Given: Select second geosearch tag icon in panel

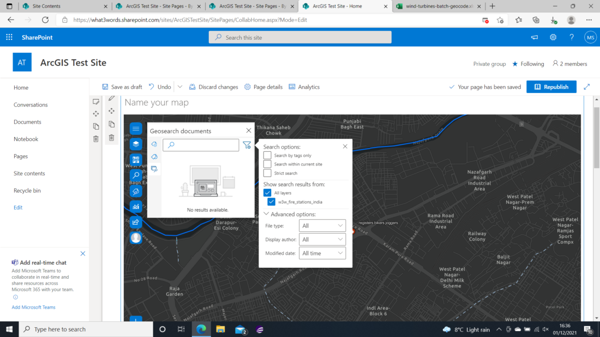Looking at the screenshot, I should tap(154, 157).
